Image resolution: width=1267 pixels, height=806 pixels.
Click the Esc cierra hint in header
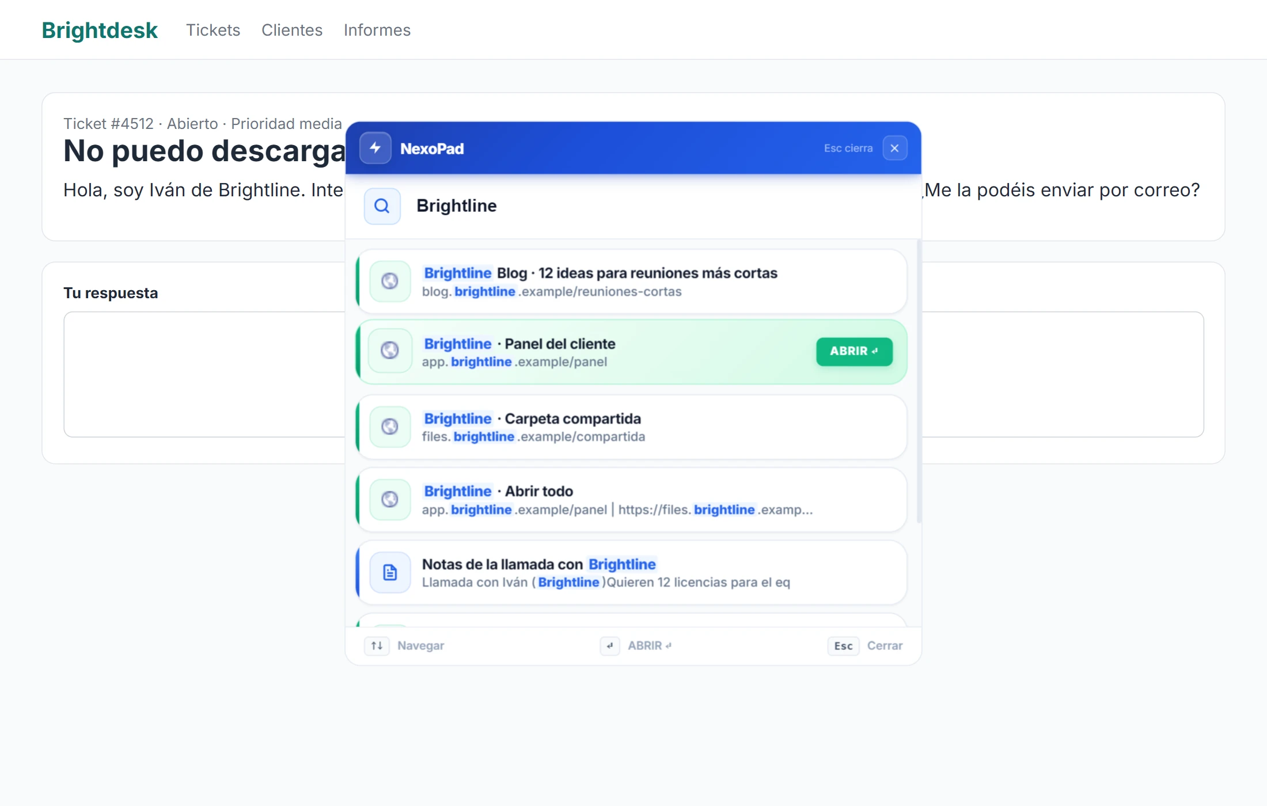click(848, 148)
